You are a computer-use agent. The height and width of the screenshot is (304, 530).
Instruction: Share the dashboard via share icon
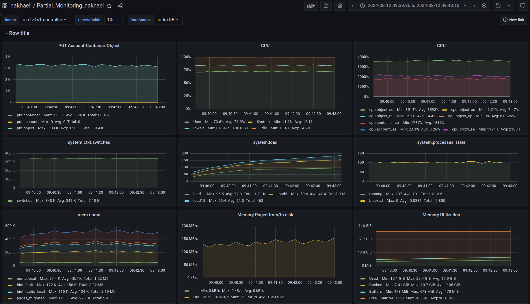coord(120,6)
